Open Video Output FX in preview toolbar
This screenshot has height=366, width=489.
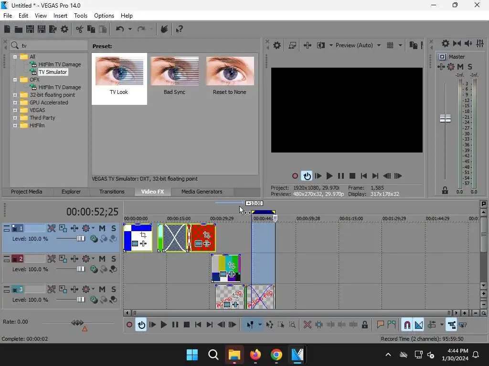click(308, 45)
